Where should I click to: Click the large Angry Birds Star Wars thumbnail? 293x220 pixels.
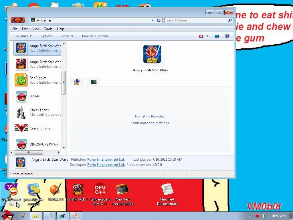point(152,54)
